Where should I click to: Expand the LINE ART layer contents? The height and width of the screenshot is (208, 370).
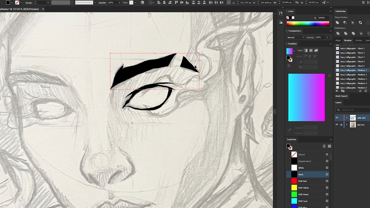point(346,118)
